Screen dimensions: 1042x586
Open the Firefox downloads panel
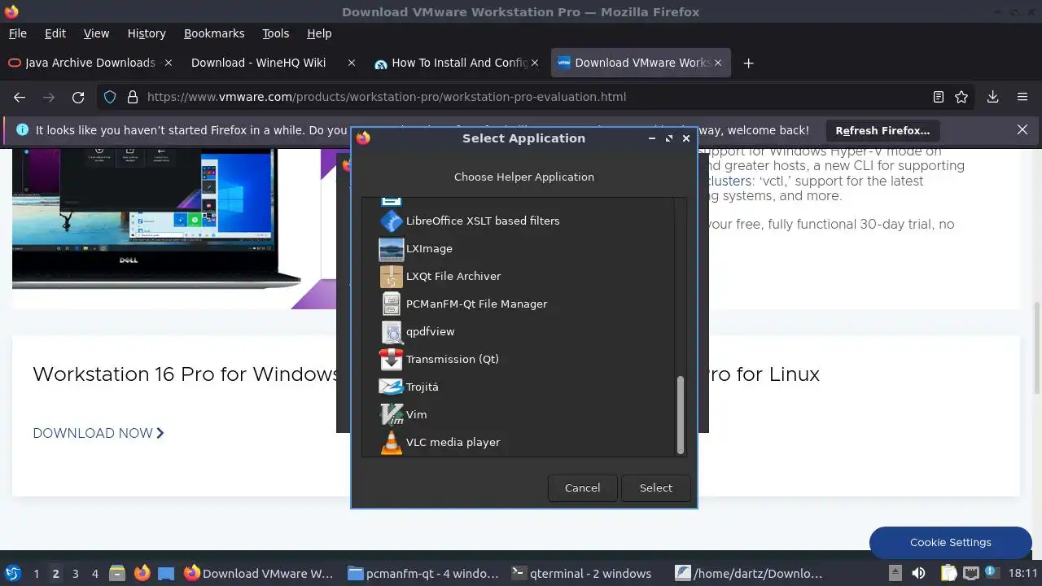[x=992, y=97]
